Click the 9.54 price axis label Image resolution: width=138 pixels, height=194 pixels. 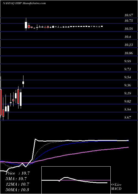(128, 77)
